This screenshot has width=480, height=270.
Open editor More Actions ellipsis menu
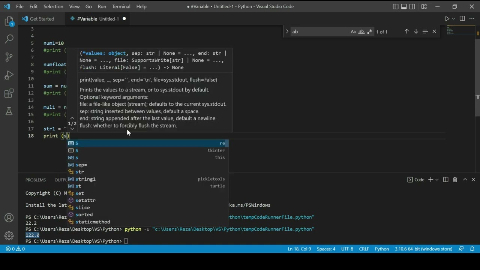tap(472, 19)
